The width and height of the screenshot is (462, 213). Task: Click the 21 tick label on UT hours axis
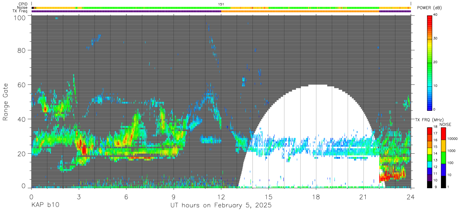[363, 197]
